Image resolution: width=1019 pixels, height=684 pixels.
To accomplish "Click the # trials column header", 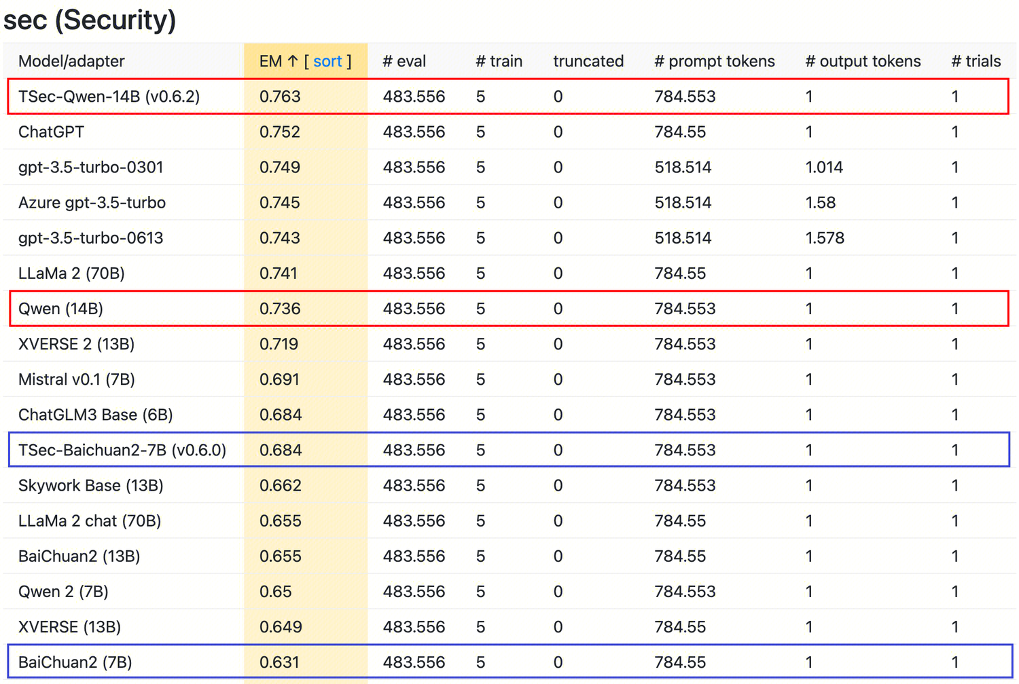I will 976,62.
